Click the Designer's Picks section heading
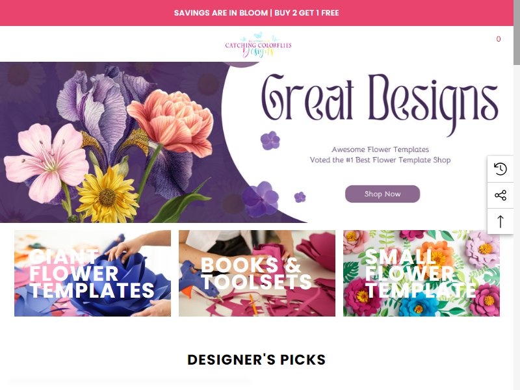 (x=256, y=360)
